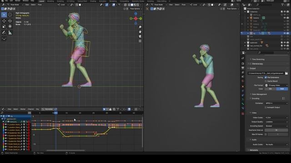Toggle X Location channel visibility eye
The height and width of the screenshot is (163, 291).
tap(5, 125)
